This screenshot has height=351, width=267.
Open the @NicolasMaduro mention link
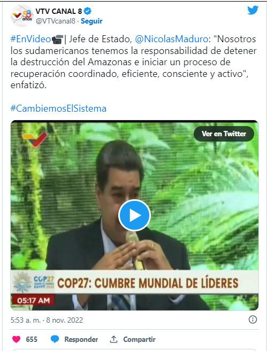coord(172,39)
